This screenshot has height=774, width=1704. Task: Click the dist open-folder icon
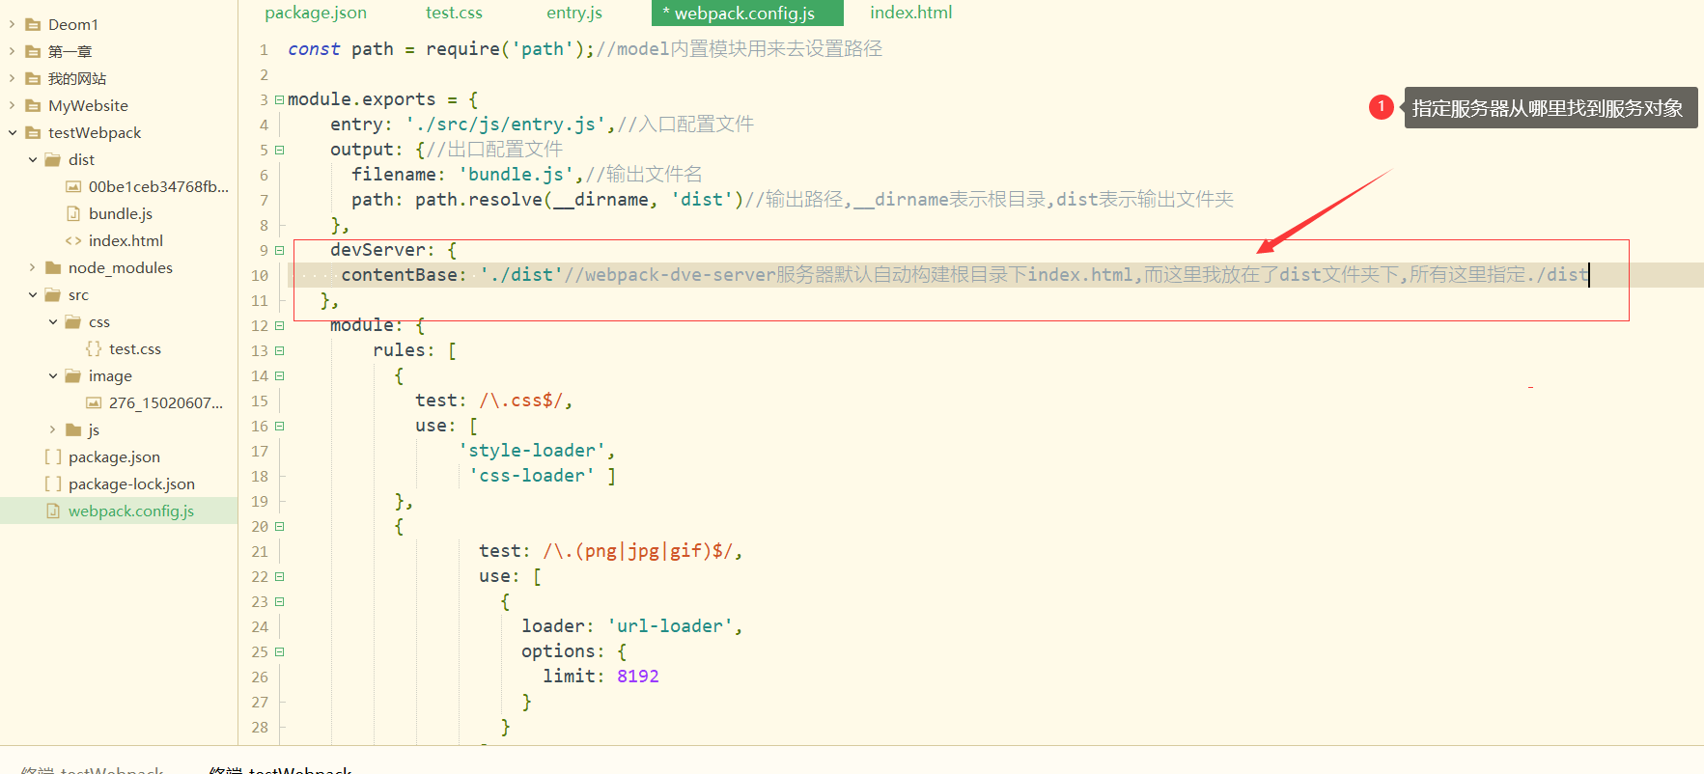(x=53, y=159)
